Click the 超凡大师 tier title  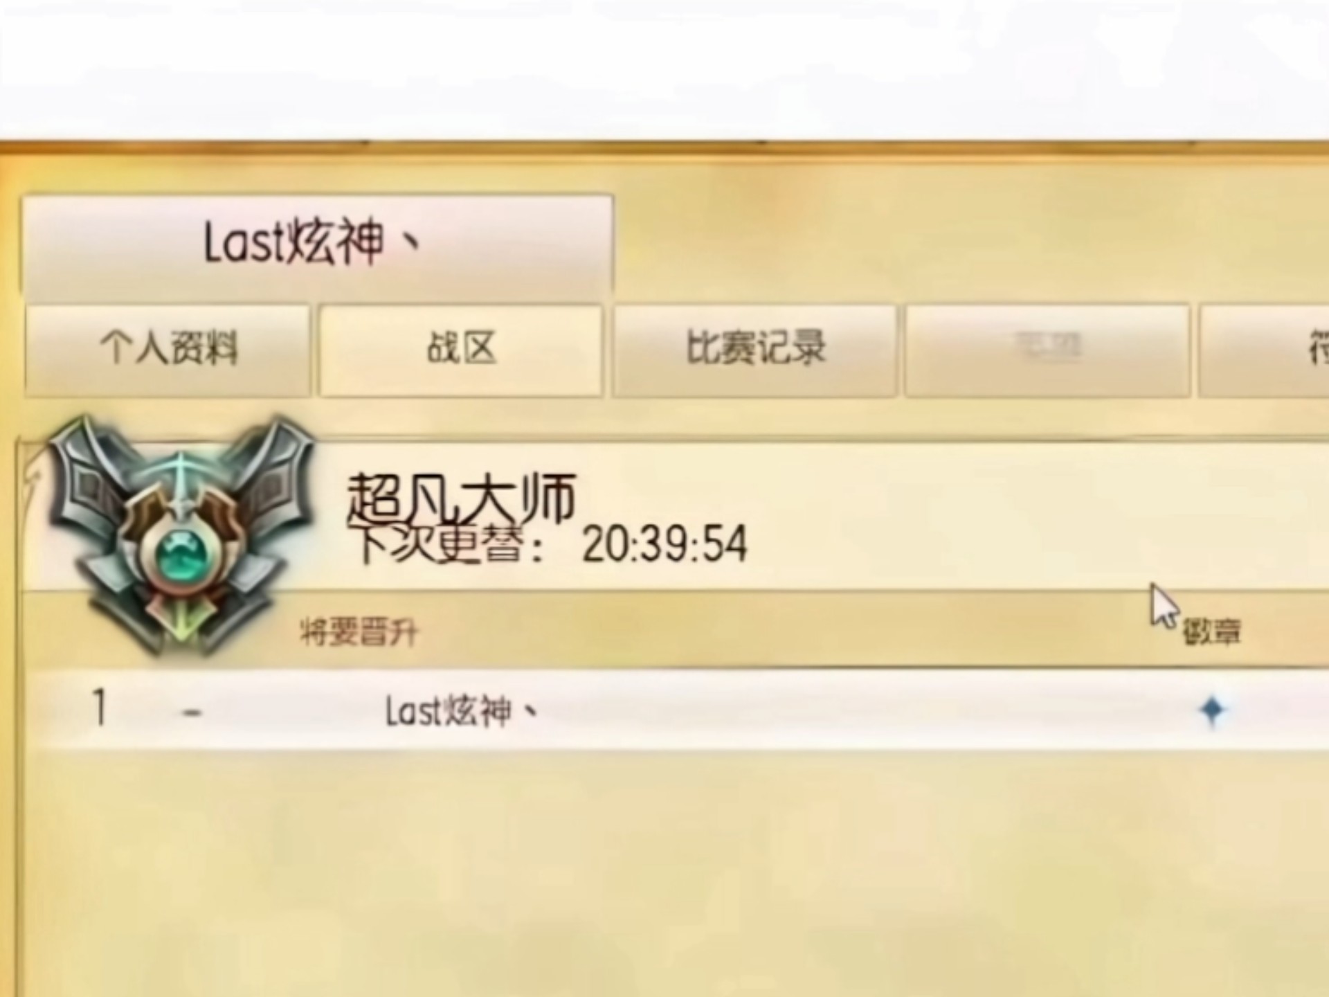coord(461,497)
